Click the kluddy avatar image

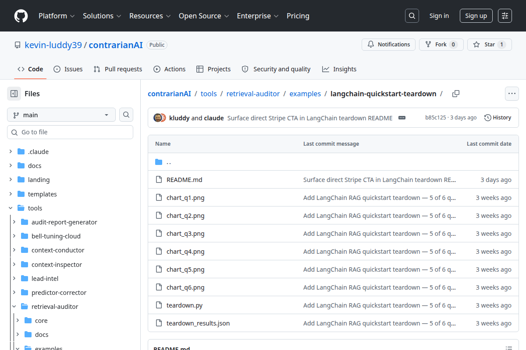(157, 118)
